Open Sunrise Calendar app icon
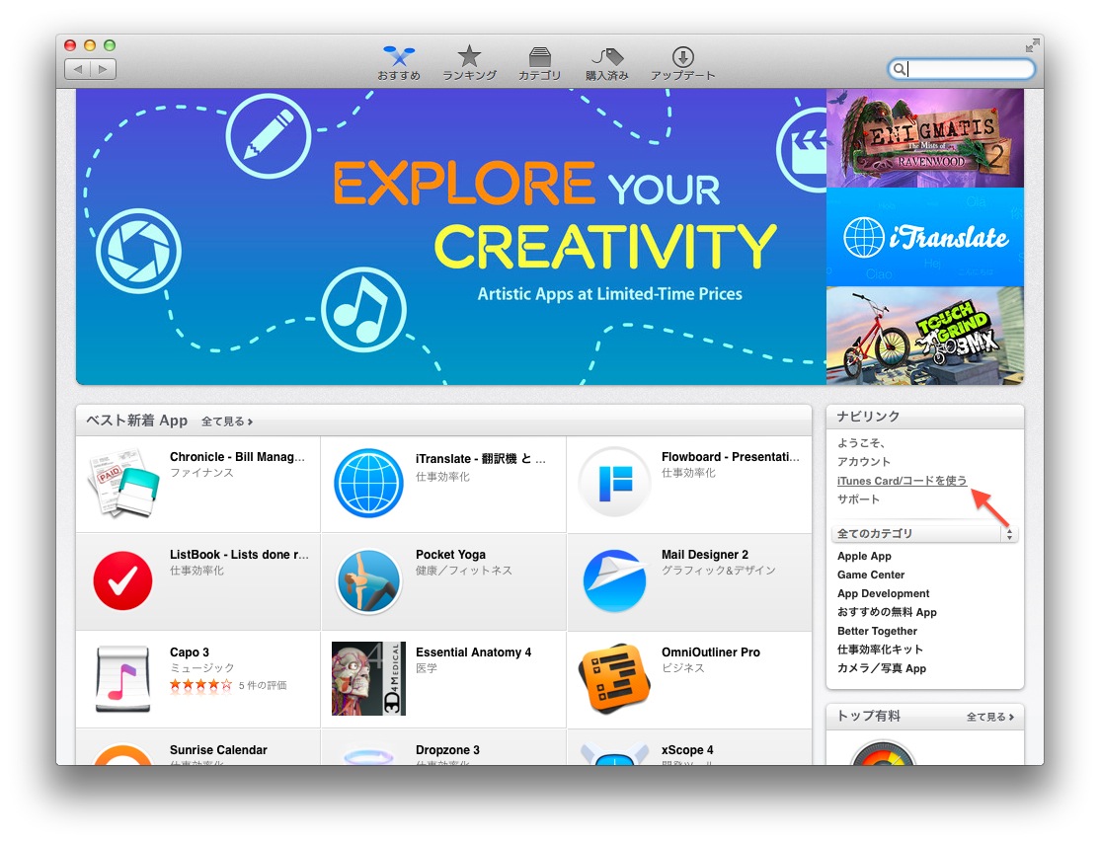The width and height of the screenshot is (1100, 843). [x=122, y=754]
